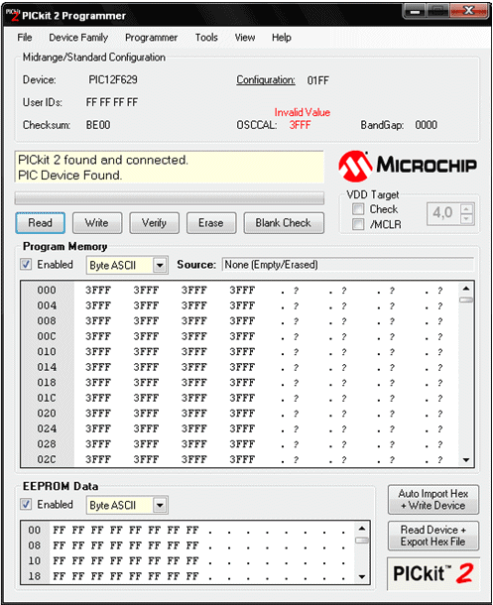Click the Erase button
The image size is (493, 605).
(211, 223)
